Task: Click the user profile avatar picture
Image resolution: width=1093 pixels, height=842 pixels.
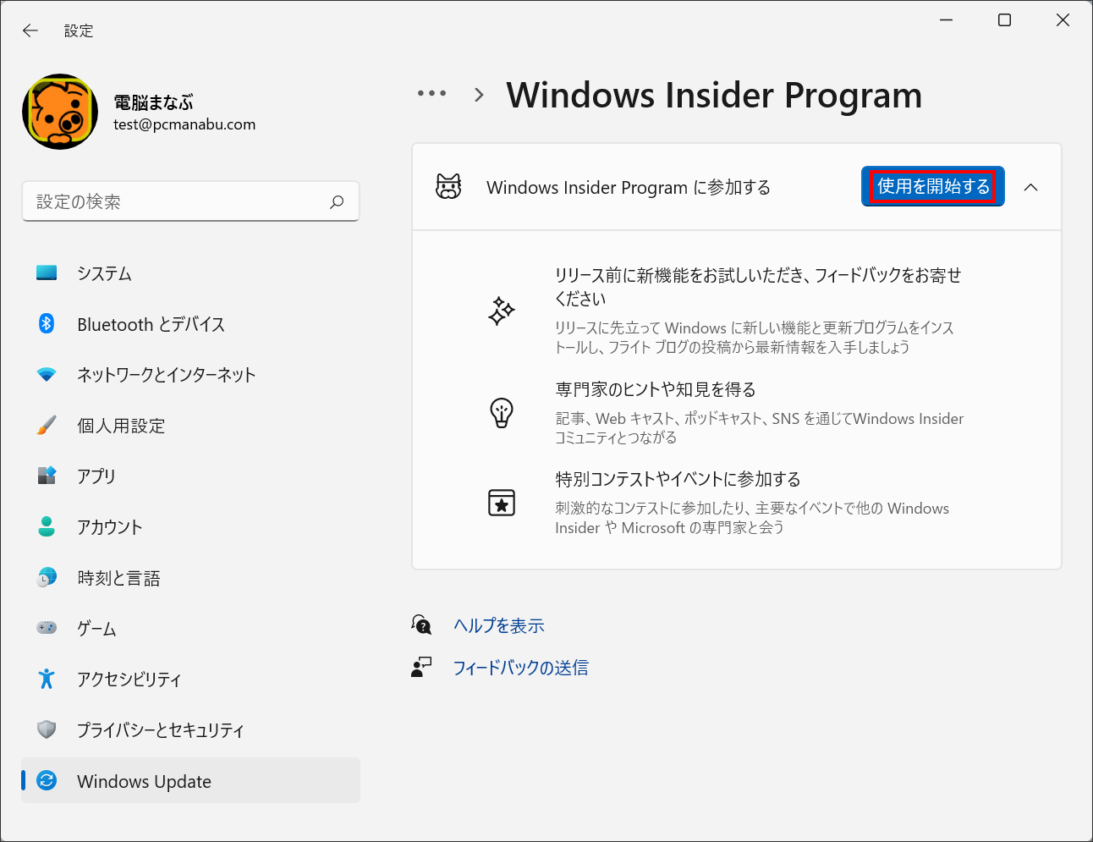Action: (x=60, y=112)
